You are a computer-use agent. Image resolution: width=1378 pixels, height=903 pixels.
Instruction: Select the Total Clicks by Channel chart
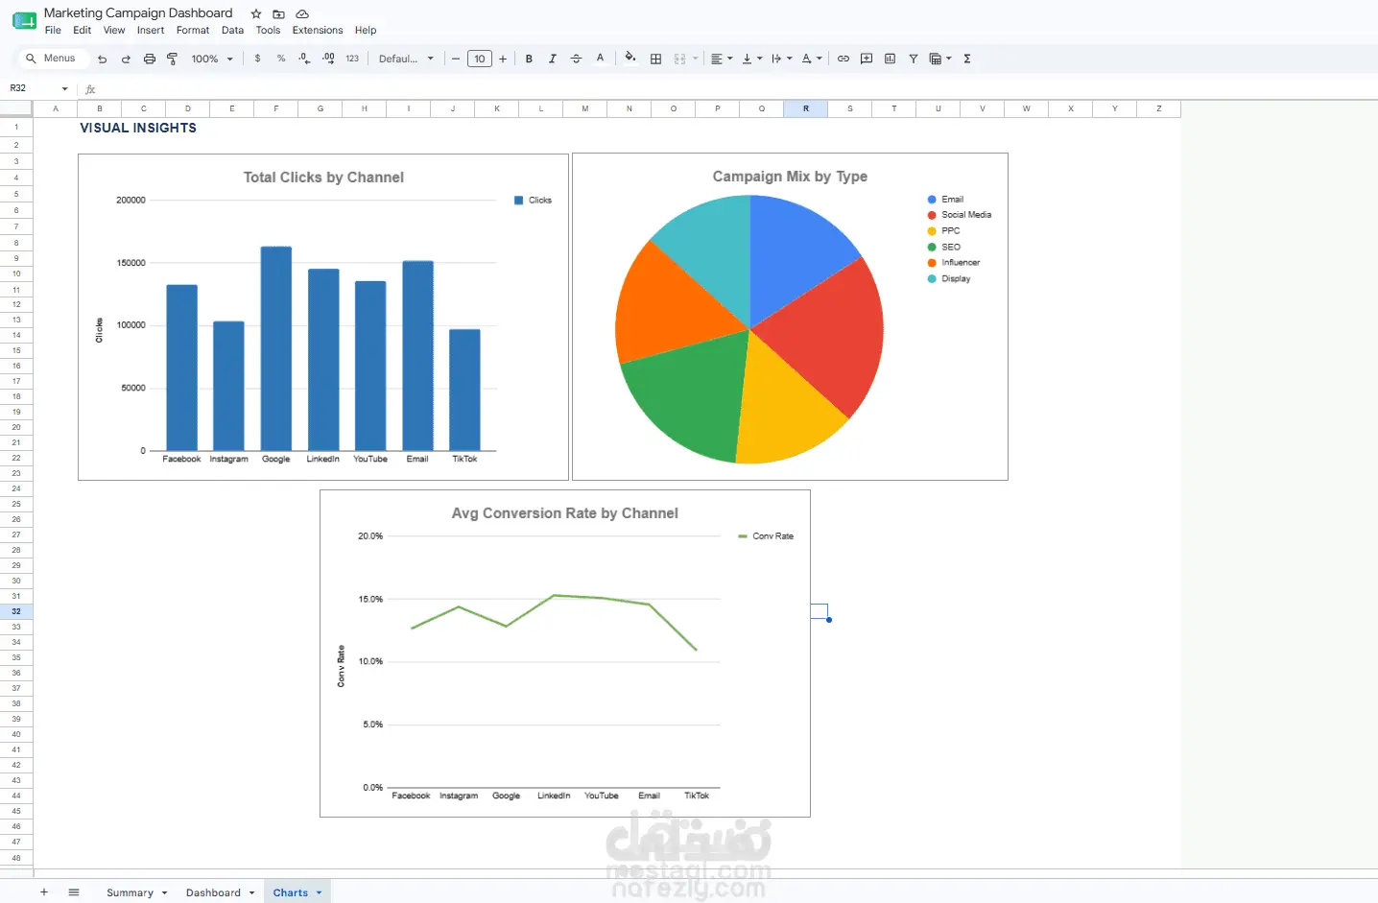(323, 318)
